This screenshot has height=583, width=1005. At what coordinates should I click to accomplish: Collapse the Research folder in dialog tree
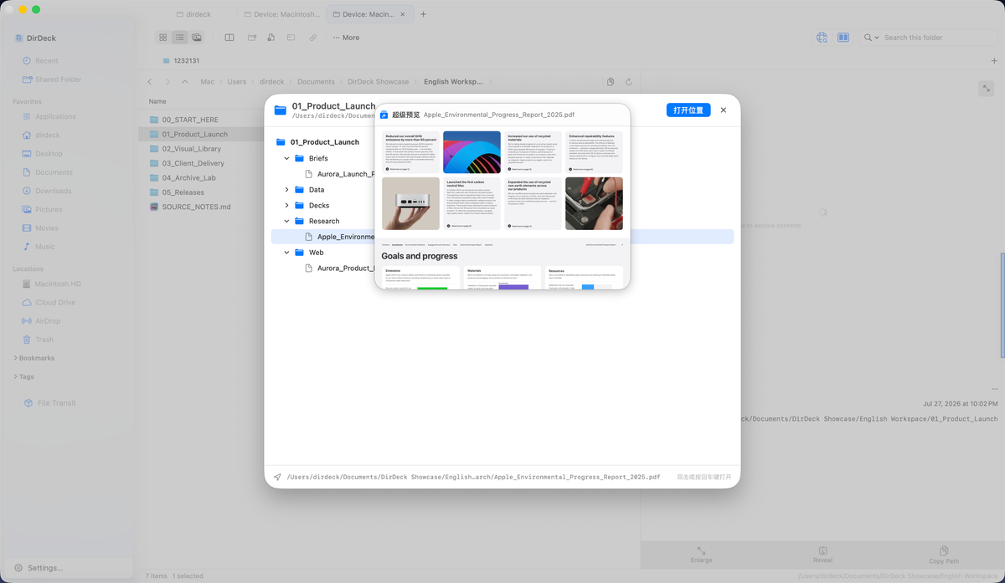[x=286, y=221]
